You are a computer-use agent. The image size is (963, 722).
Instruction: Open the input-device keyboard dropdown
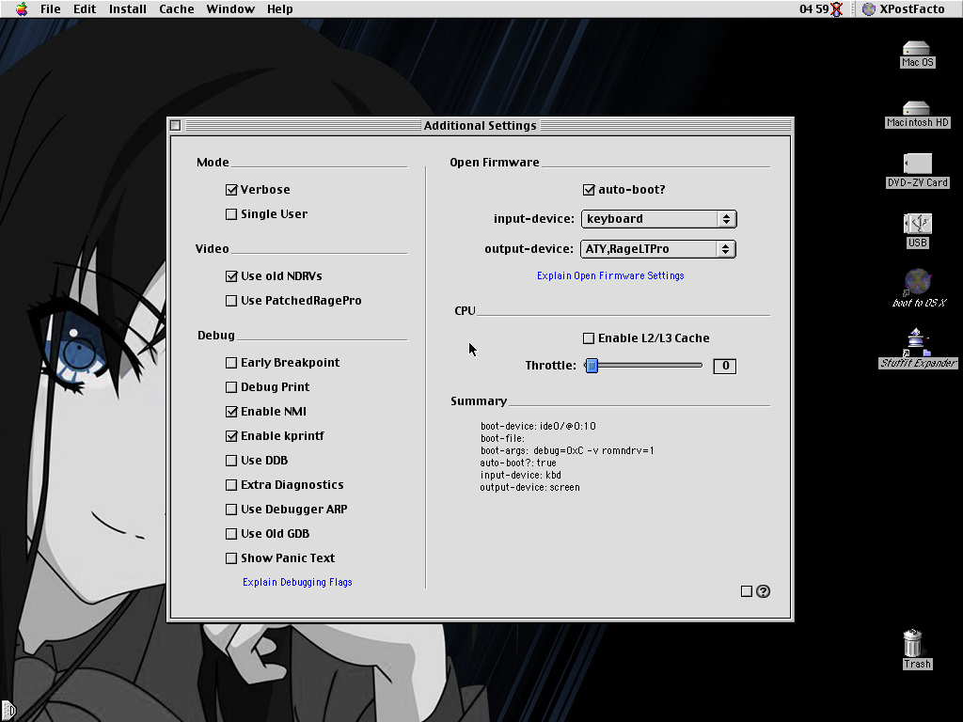click(x=658, y=219)
